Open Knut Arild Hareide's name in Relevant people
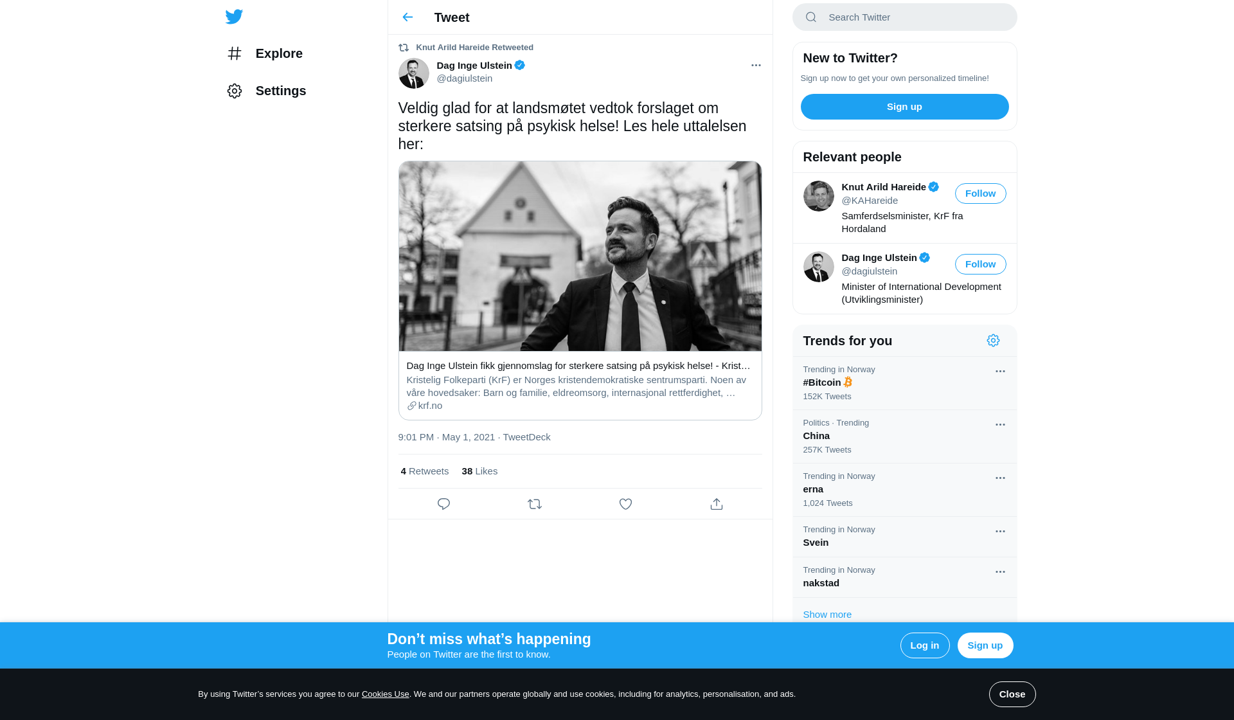Viewport: 1234px width, 720px height. [x=884, y=187]
